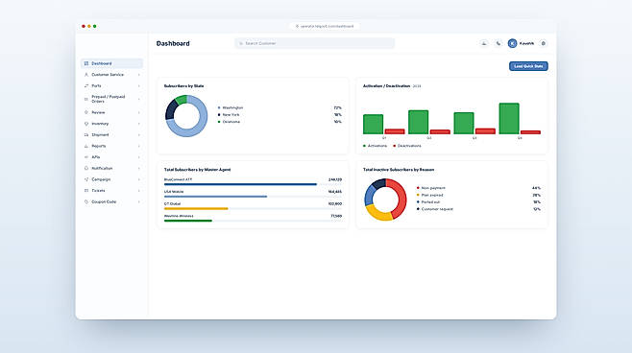
Task: Click the Non-payment red legend dot
Action: tap(418, 188)
